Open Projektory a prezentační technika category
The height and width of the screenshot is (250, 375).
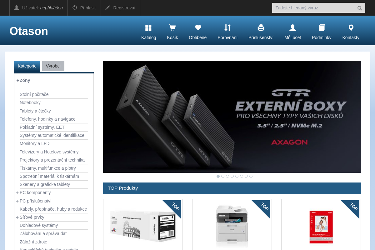(x=52, y=160)
